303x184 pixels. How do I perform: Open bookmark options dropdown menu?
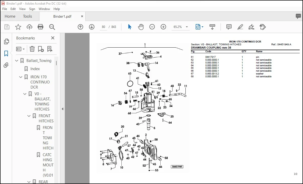point(20,49)
